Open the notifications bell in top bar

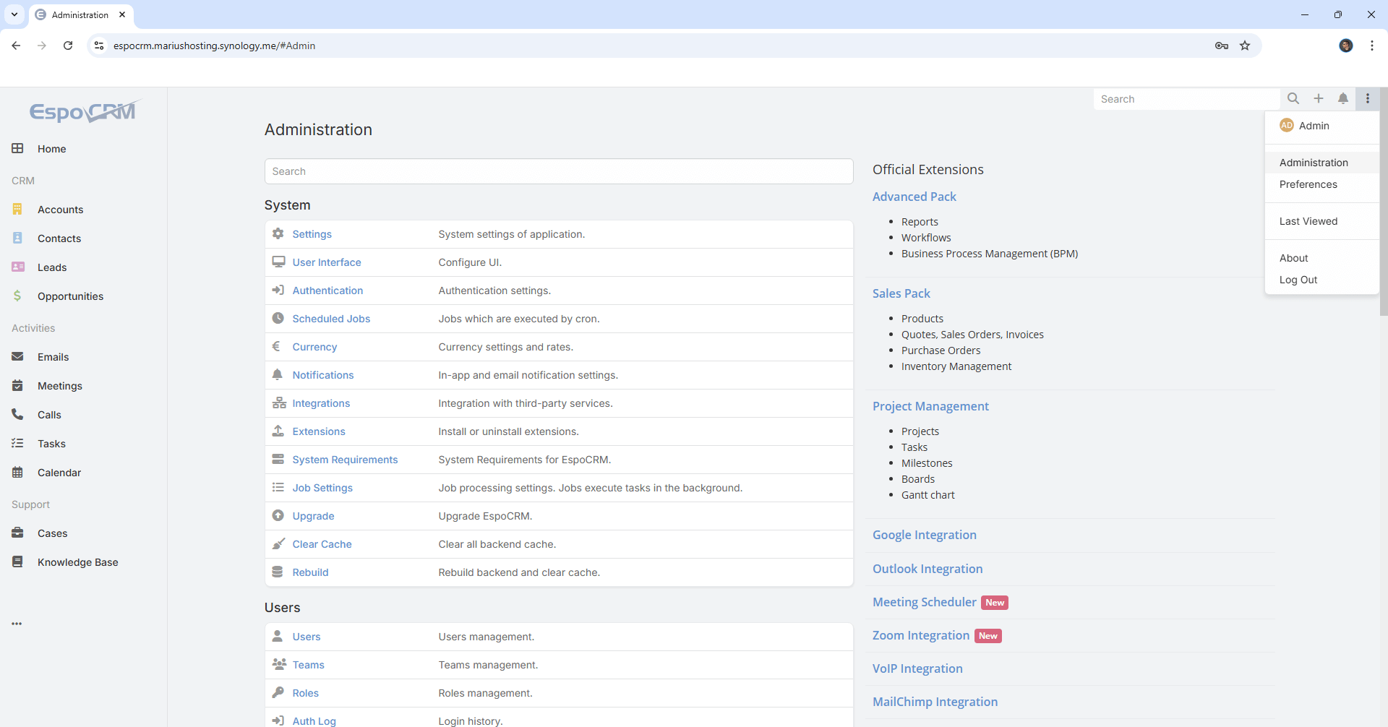click(1343, 98)
